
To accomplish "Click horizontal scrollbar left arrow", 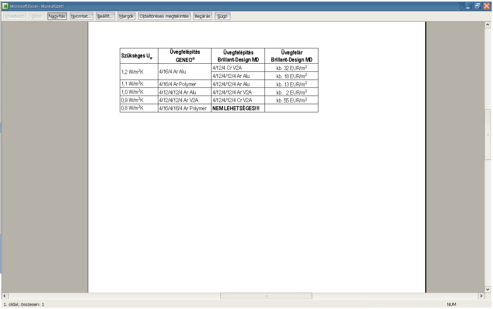I will [x=5, y=296].
